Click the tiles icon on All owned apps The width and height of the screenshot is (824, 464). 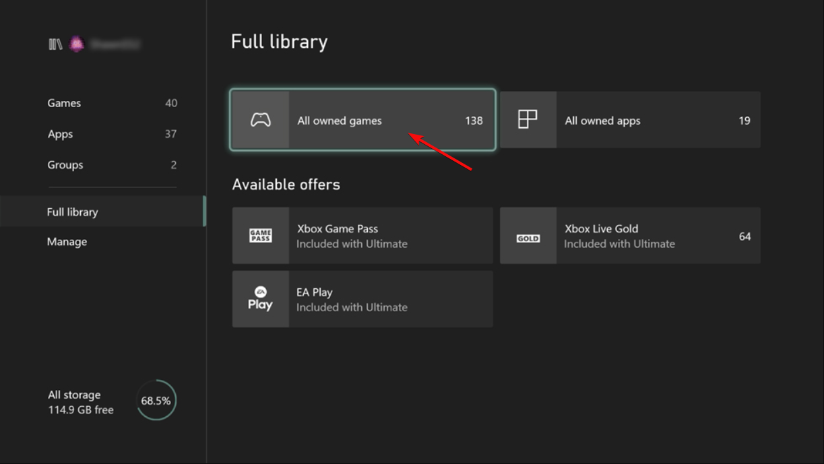(x=528, y=120)
